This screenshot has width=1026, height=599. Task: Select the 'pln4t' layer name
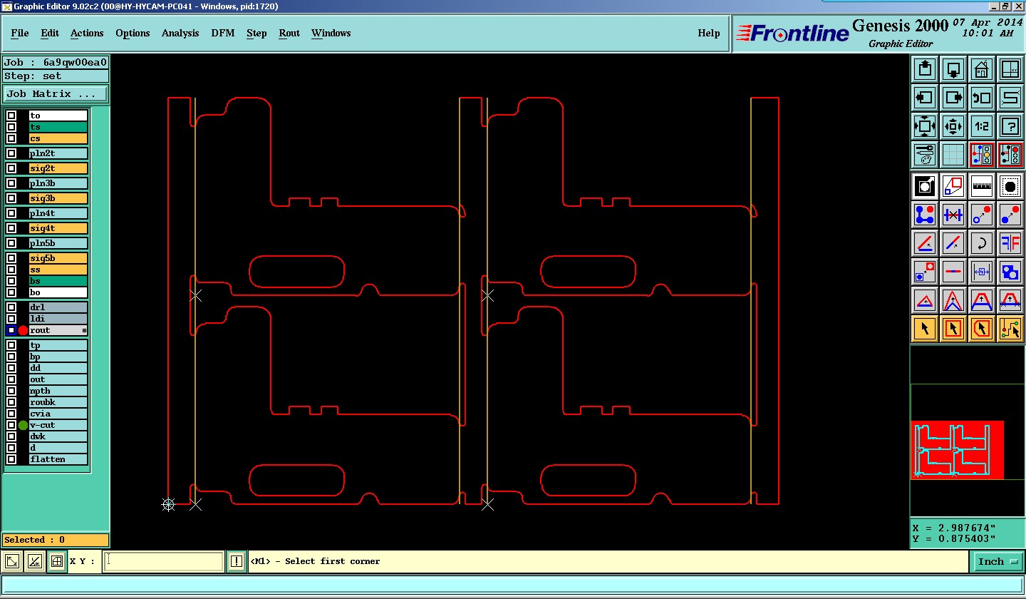click(58, 213)
